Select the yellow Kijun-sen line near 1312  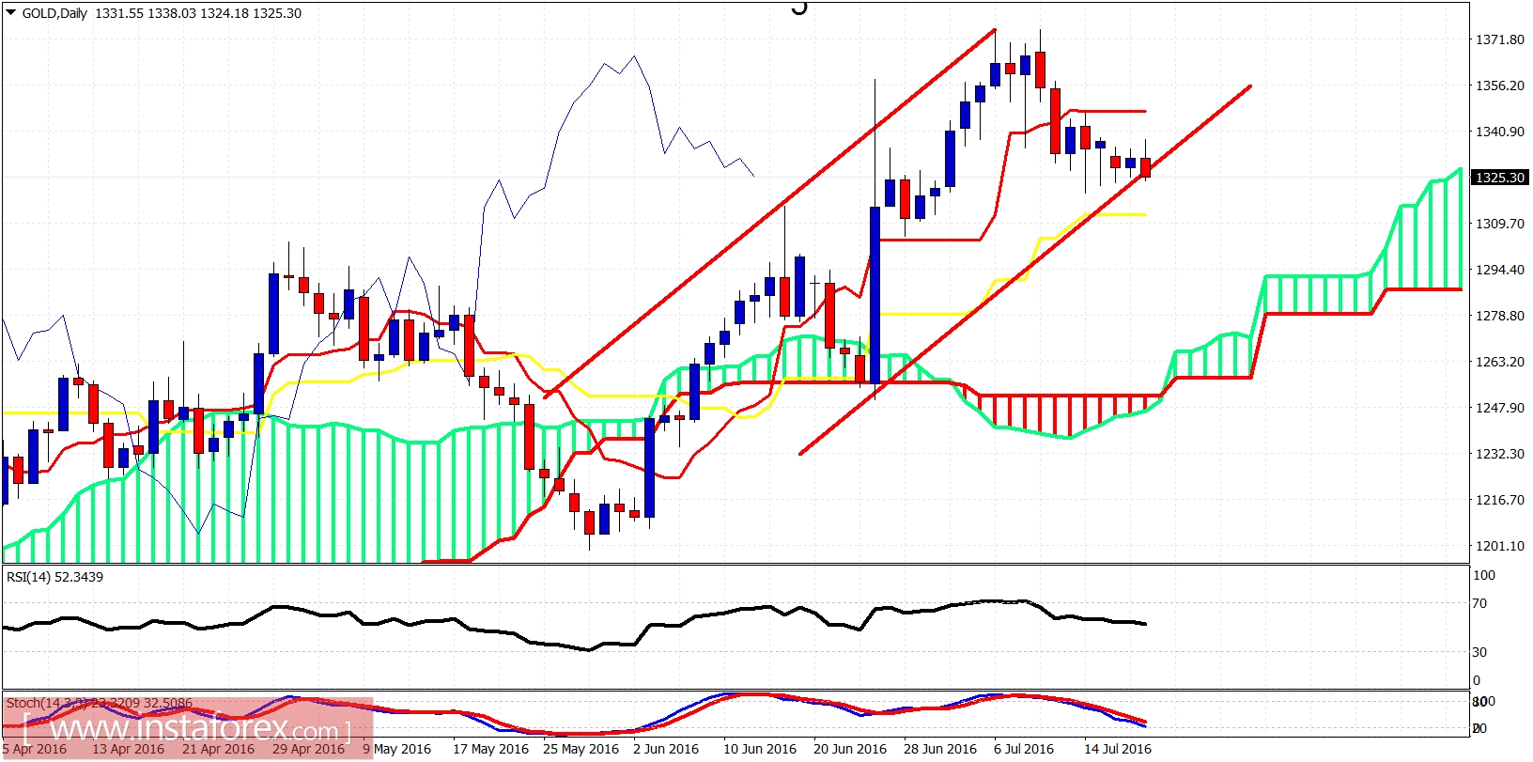1118,215
